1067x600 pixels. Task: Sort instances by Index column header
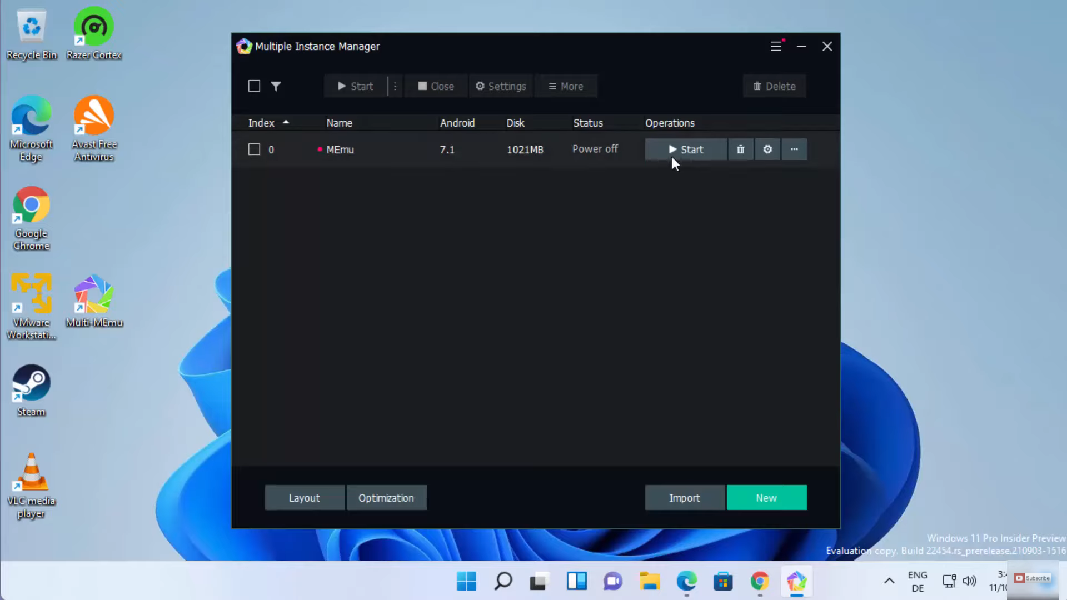pyautogui.click(x=262, y=123)
